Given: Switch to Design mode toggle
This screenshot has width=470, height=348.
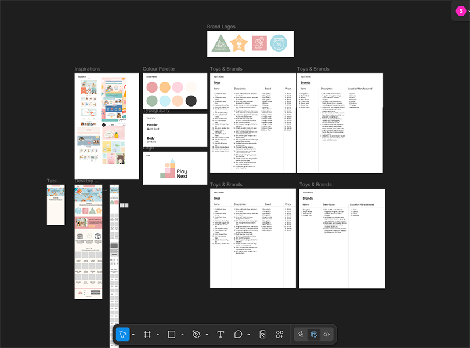Looking at the screenshot, I should (313, 334).
